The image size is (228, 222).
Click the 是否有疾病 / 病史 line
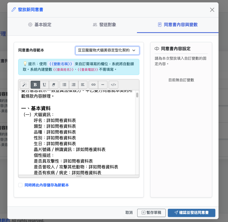pos(68,173)
